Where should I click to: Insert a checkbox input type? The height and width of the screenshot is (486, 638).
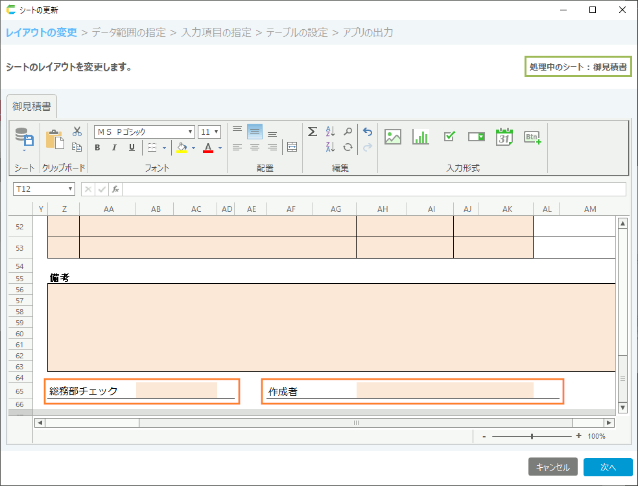(449, 137)
